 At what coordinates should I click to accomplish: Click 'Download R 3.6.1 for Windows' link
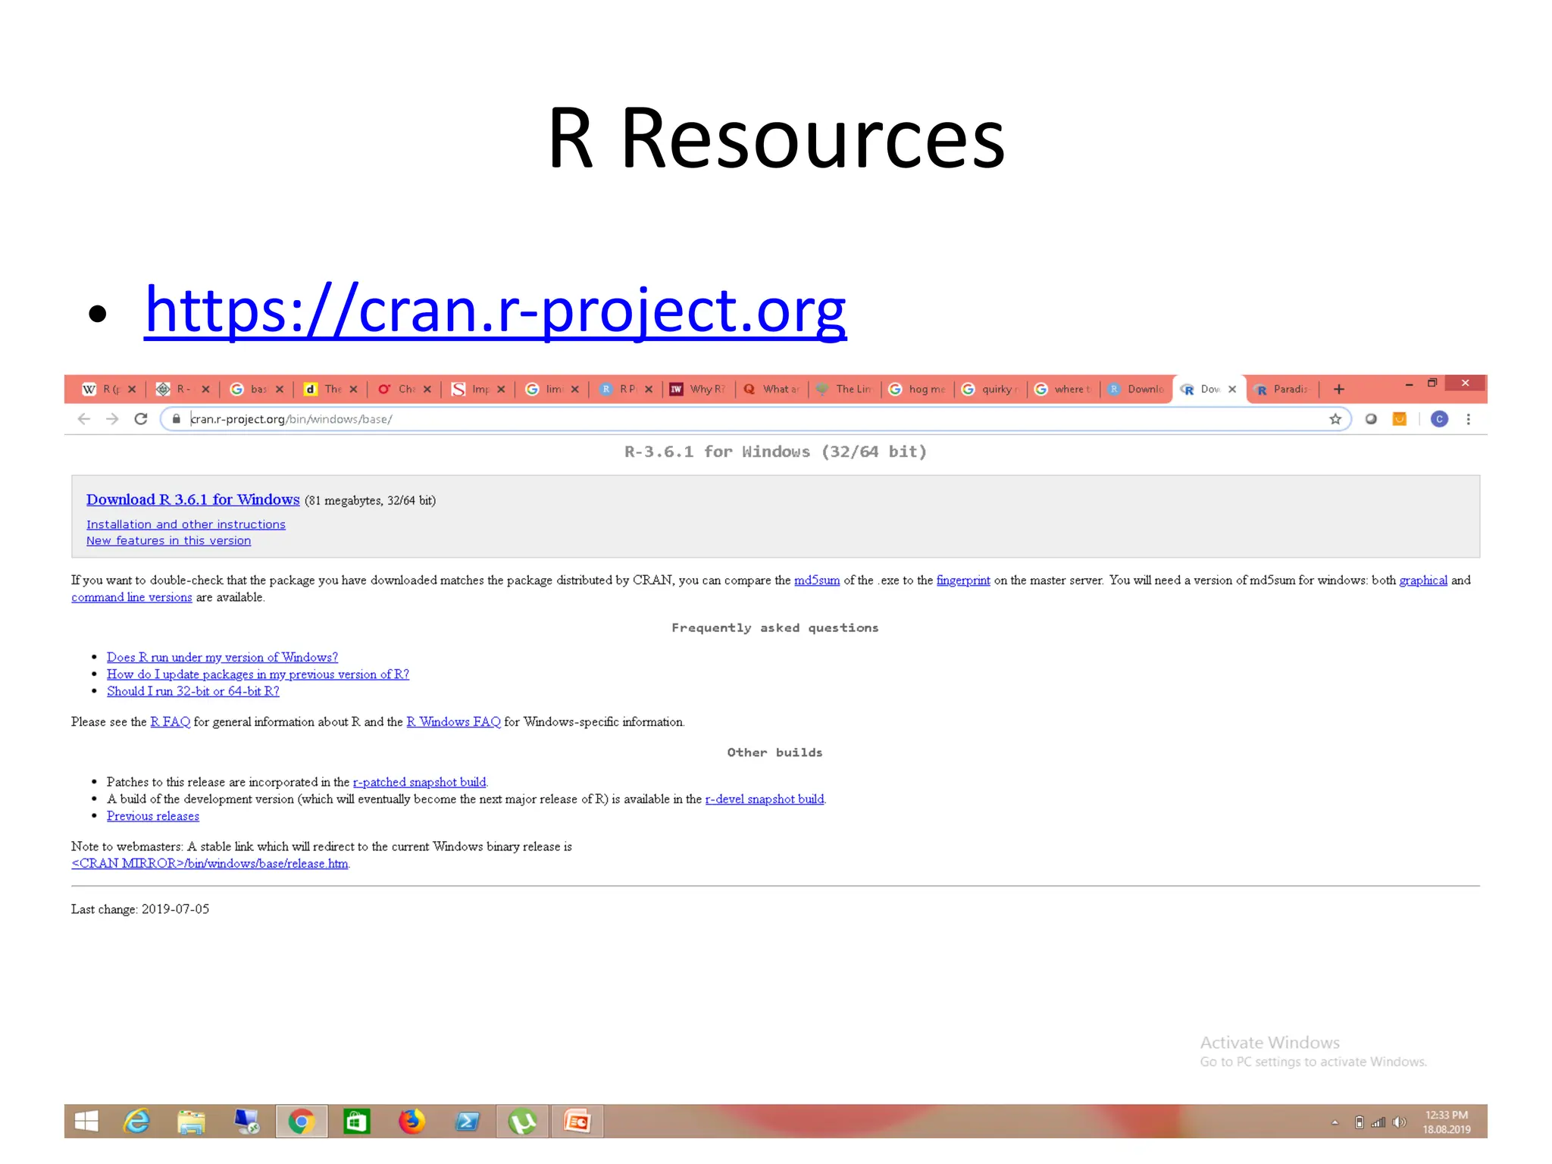193,499
